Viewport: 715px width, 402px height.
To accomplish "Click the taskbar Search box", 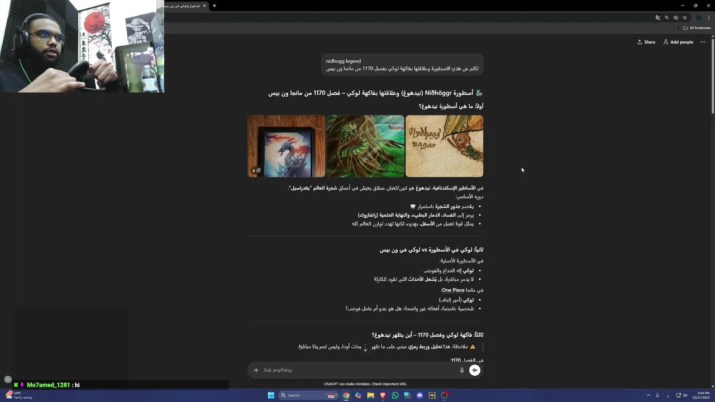I will [308, 395].
